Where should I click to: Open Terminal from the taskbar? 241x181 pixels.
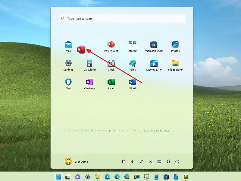(137, 177)
